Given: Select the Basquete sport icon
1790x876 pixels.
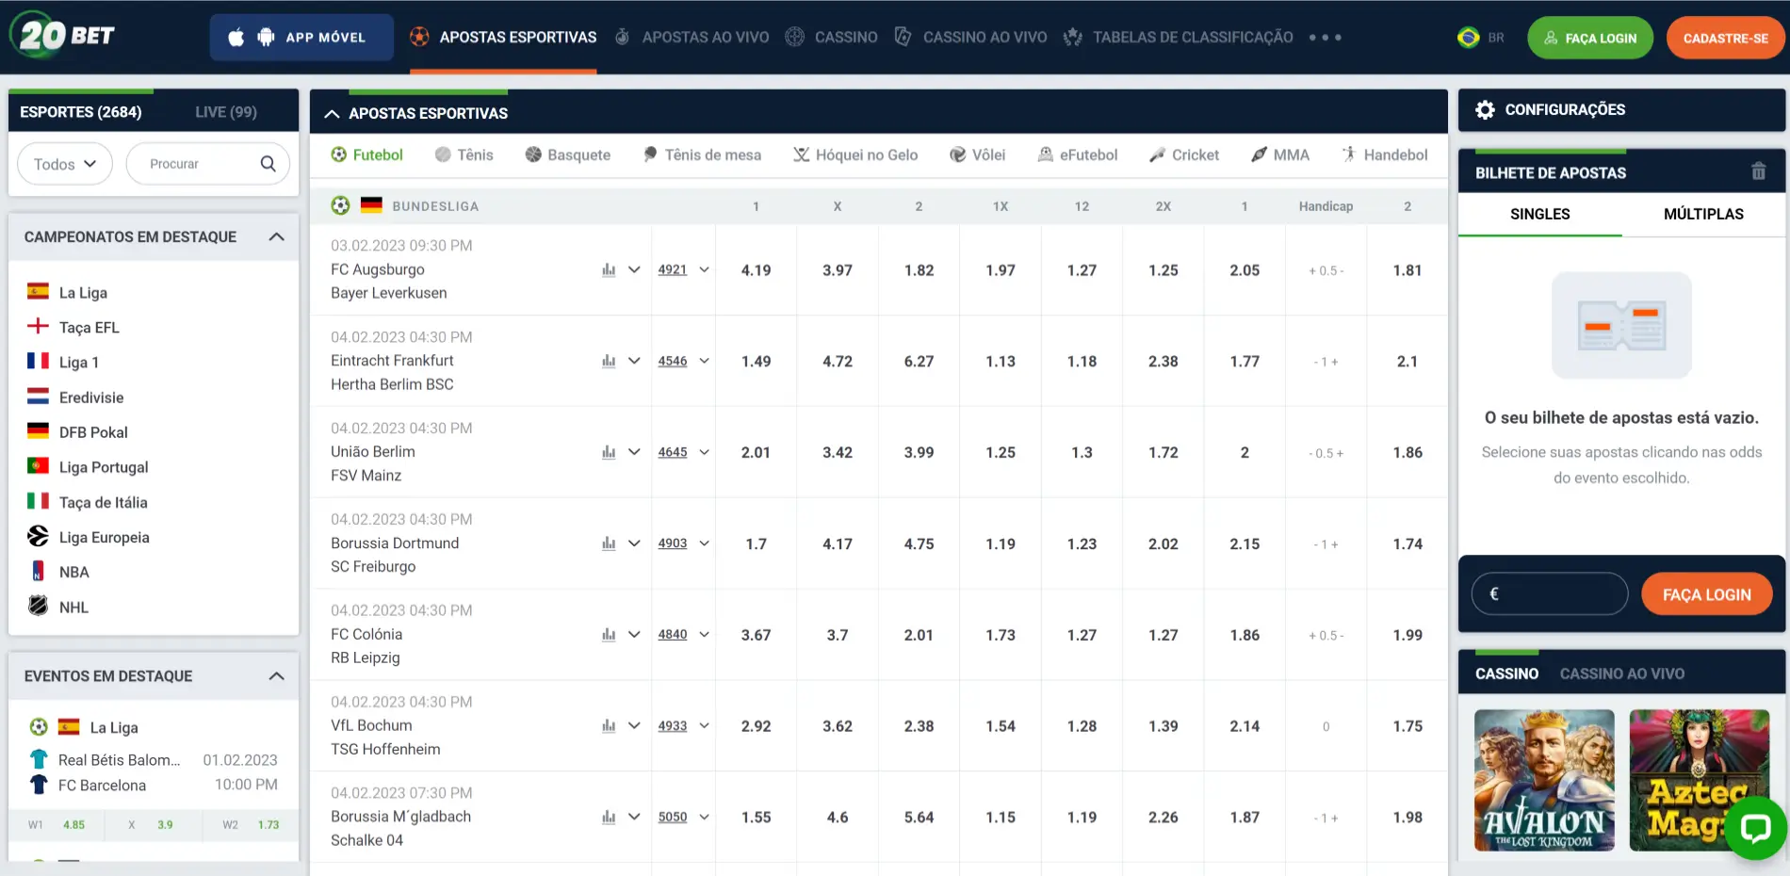Looking at the screenshot, I should (532, 154).
